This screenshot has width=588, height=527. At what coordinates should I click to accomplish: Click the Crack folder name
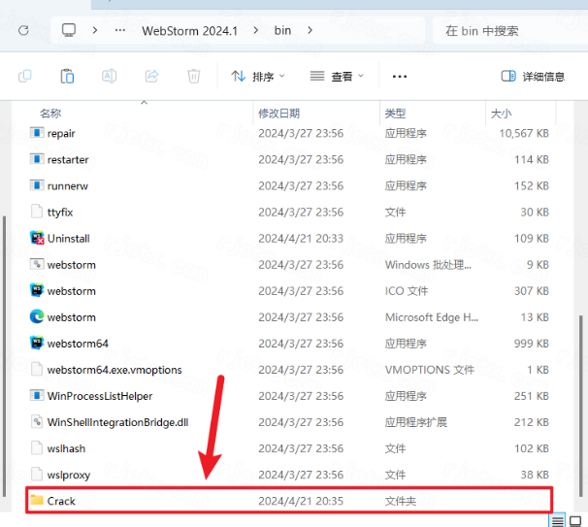click(x=61, y=501)
